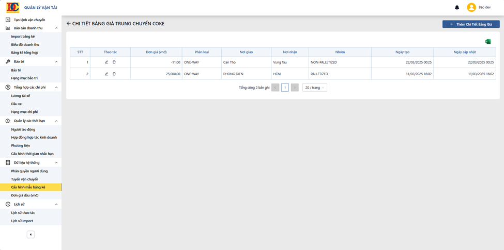504x250 pixels.
Task: Go to next page with right arrow
Action: (295, 88)
